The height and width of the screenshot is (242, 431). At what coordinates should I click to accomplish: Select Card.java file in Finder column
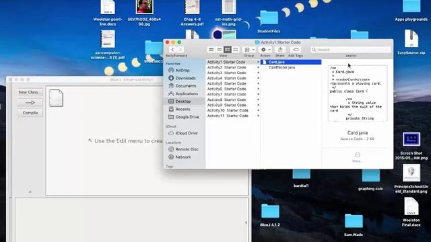(x=292, y=62)
